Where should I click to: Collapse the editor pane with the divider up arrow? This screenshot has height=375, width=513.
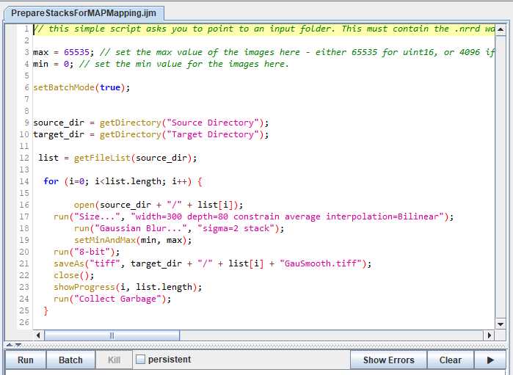click(x=10, y=345)
